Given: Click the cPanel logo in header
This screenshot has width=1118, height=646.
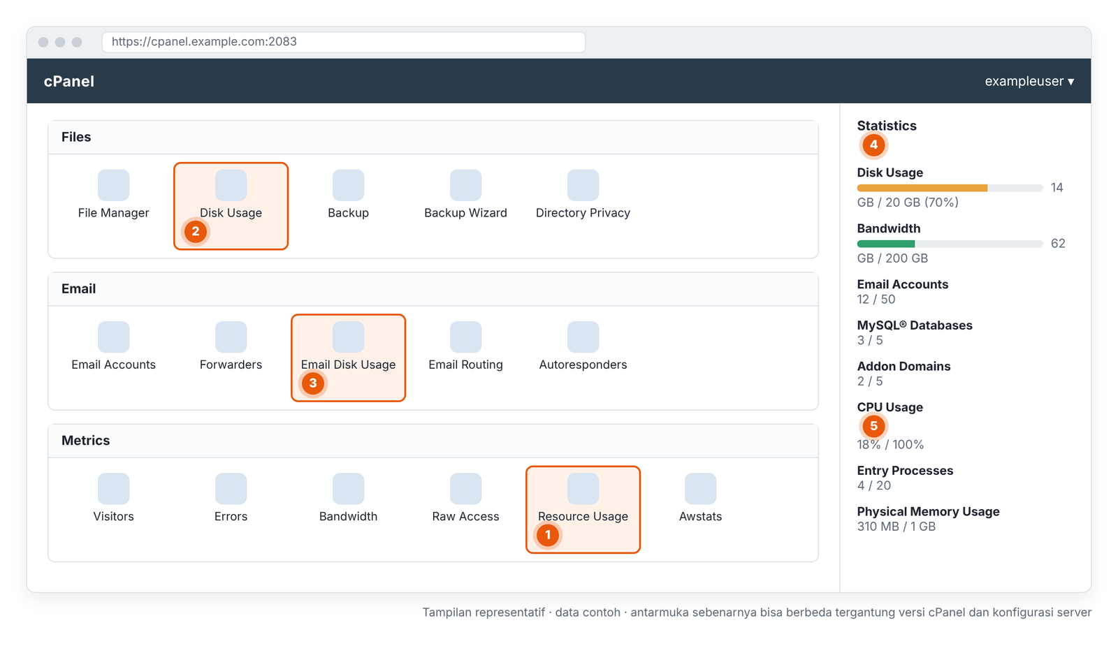Looking at the screenshot, I should [69, 81].
